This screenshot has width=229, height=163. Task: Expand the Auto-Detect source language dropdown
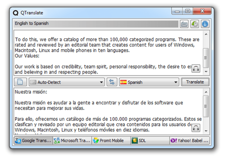coord(66,82)
